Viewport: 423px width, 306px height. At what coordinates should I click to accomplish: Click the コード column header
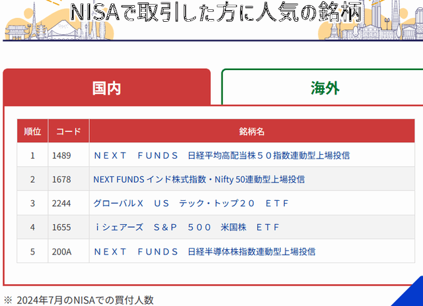click(68, 131)
